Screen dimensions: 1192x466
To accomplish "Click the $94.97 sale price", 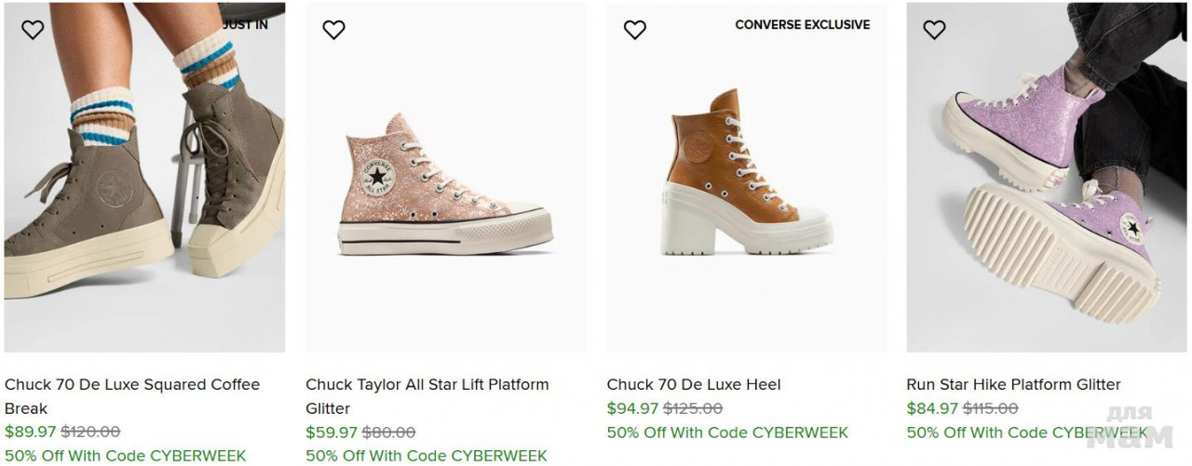I will (632, 408).
